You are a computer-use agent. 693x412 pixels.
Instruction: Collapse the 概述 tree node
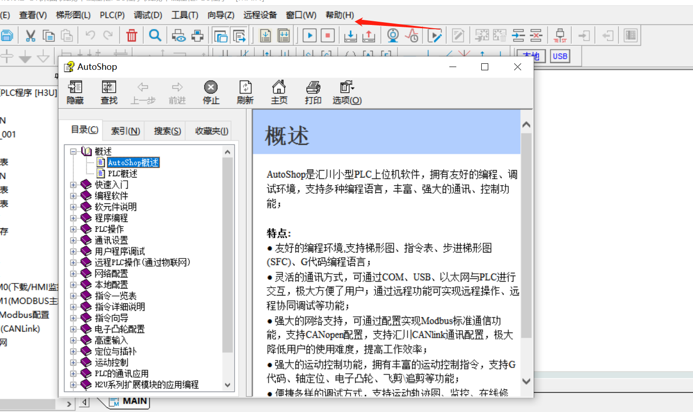pyautogui.click(x=73, y=151)
